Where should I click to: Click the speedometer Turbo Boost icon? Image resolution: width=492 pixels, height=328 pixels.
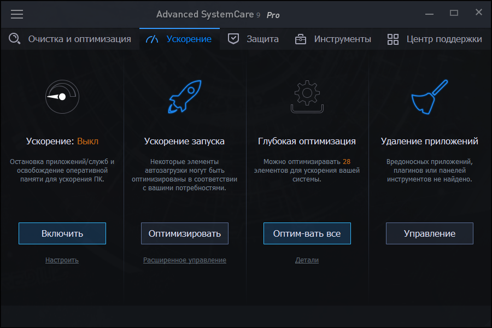[x=62, y=97]
